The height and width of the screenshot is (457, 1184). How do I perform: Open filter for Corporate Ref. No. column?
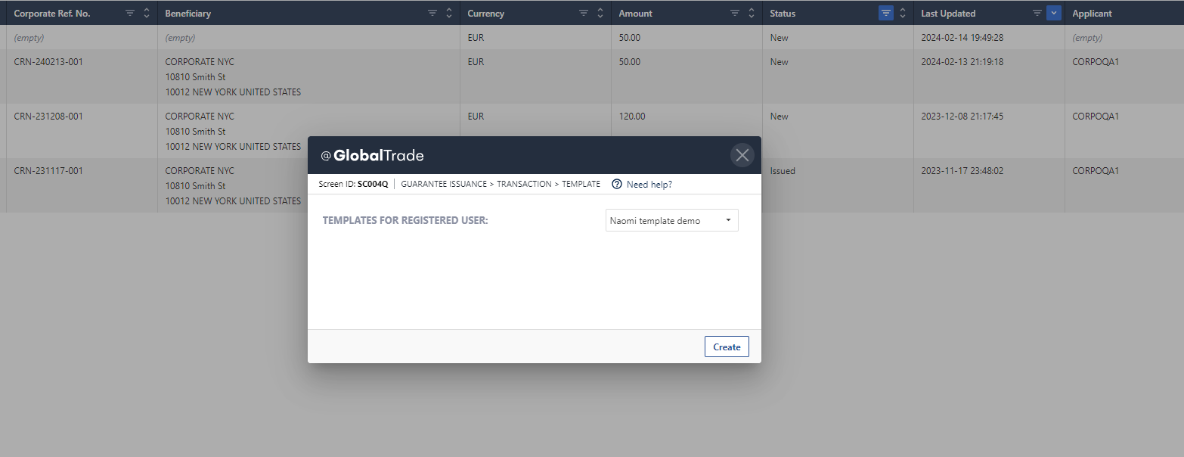click(130, 13)
